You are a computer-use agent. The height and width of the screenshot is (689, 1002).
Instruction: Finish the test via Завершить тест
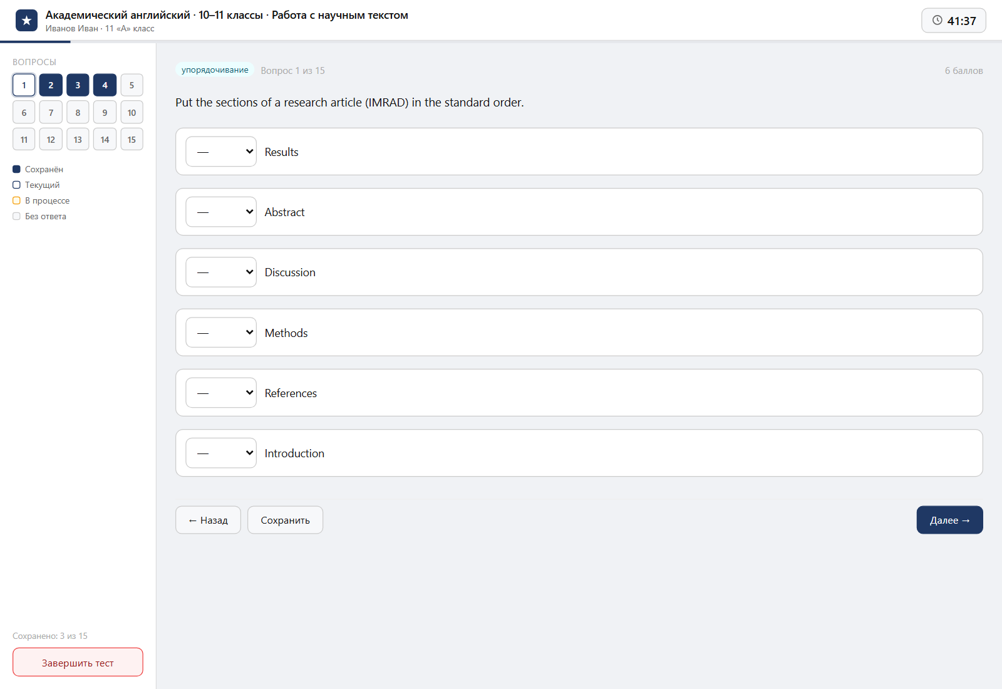78,662
